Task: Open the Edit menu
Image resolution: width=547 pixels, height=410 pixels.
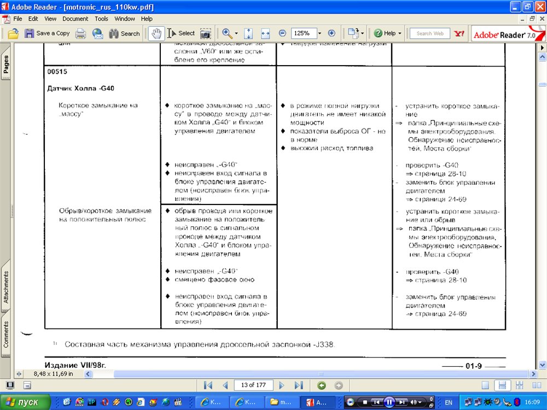Action: click(x=33, y=19)
